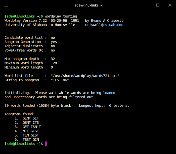Click the "wordplay testing" command text
The height and width of the screenshot is (154, 176).
[61, 16]
